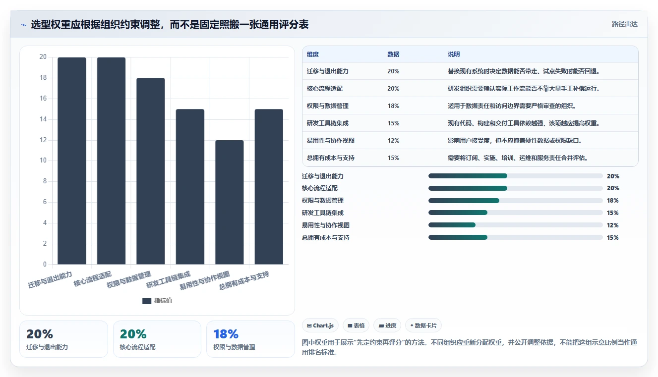
Task: Click the 研发工具链集成 progress bar
Action: pos(516,213)
